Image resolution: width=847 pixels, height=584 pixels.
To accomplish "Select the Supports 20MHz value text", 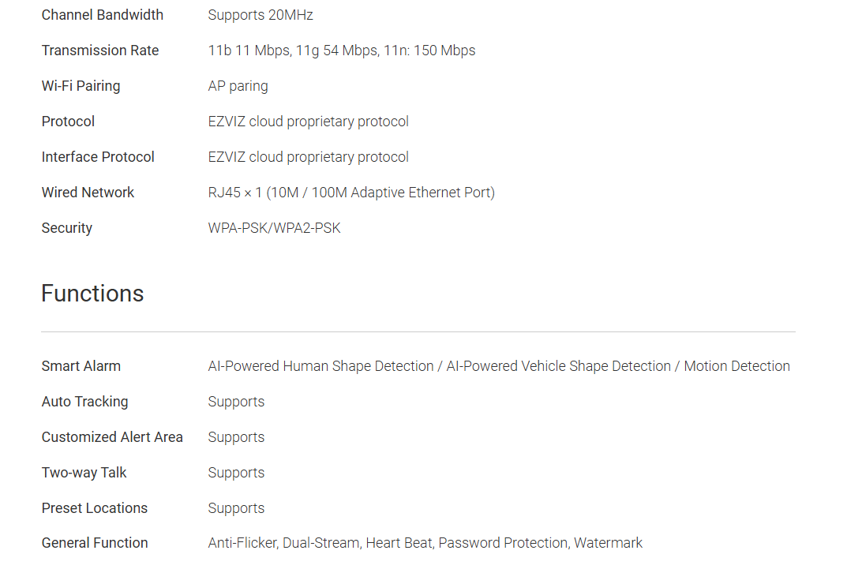I will 260,15.
